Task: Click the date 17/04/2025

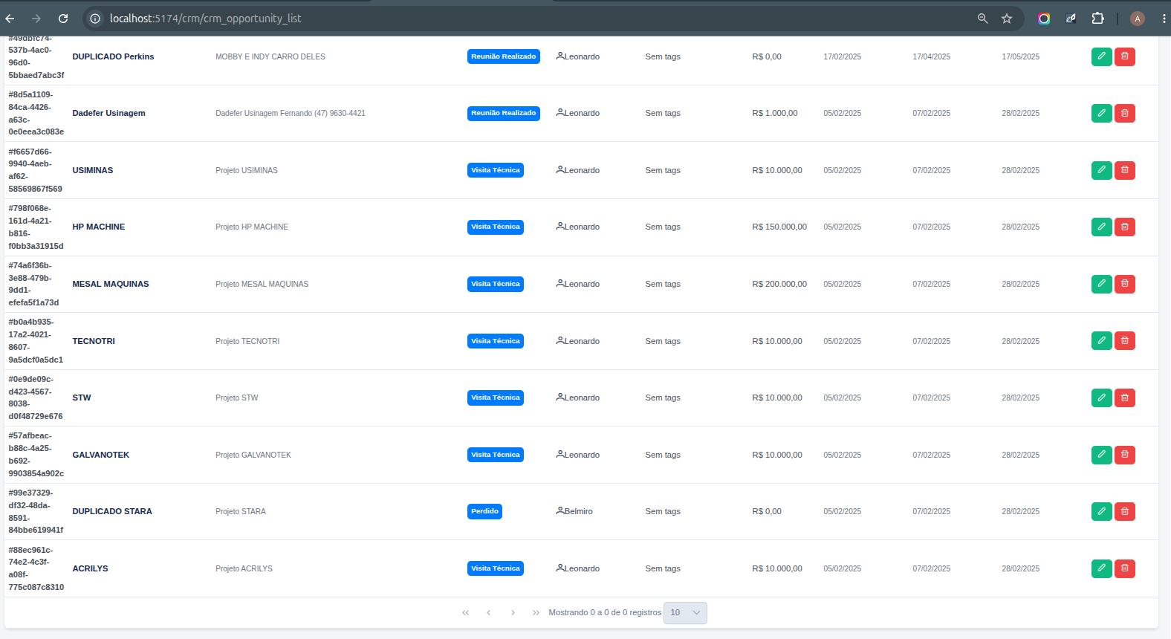Action: (x=932, y=56)
